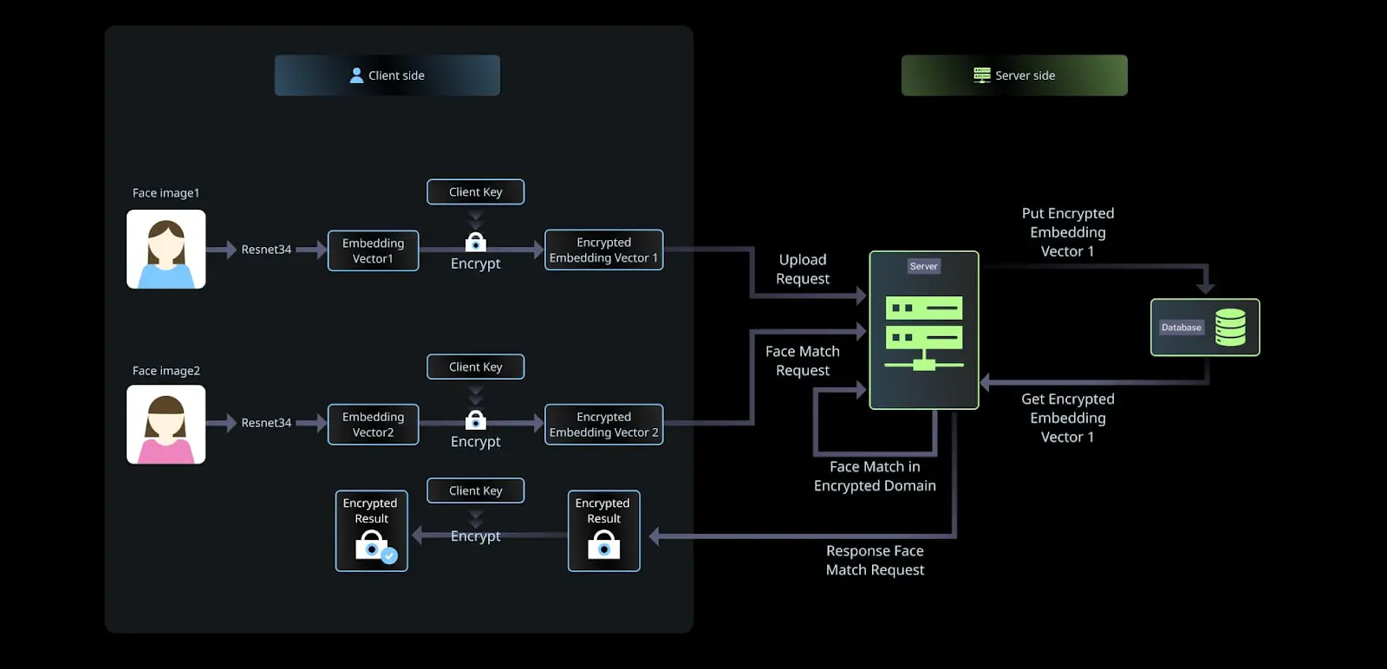Click the lock icon above the first Encrypt label
This screenshot has height=669, width=1387.
click(x=476, y=242)
